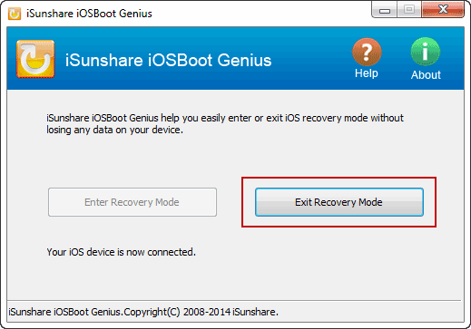Click the word "losing" in the description
The width and height of the screenshot is (471, 329).
[x=58, y=130]
